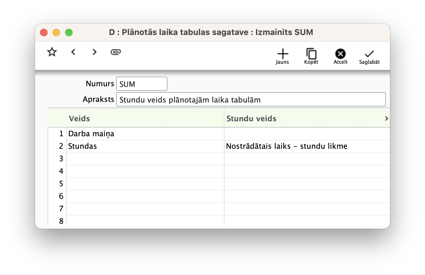Duplicate the record with Kopēt

[x=311, y=56]
